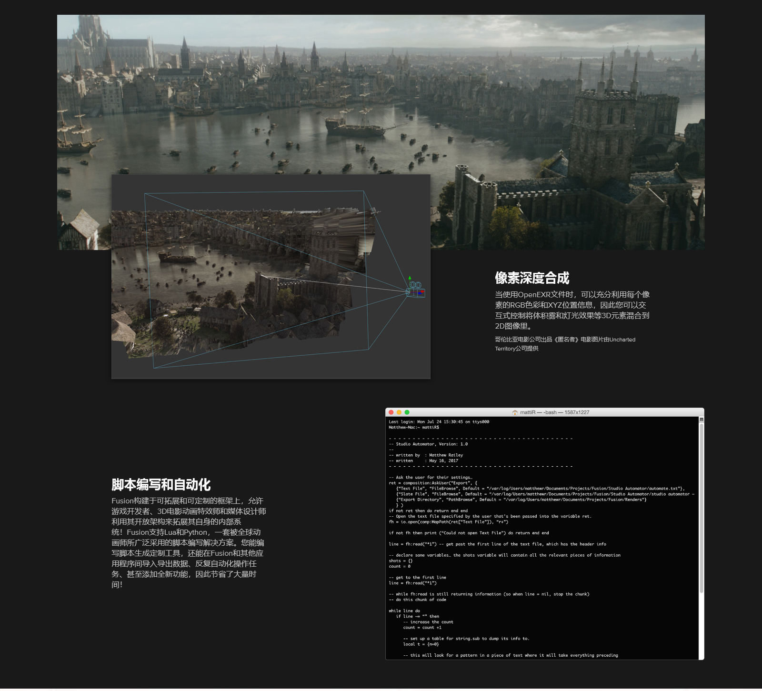Click the line "-- Studio Automator, Version: 1.0"
Viewport: 762px width, 691px height.
point(428,444)
